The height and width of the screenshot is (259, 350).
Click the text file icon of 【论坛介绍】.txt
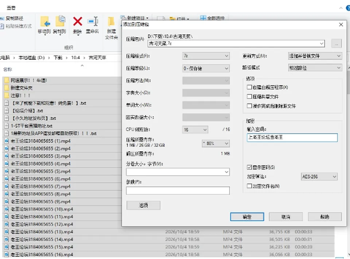pos(7,111)
